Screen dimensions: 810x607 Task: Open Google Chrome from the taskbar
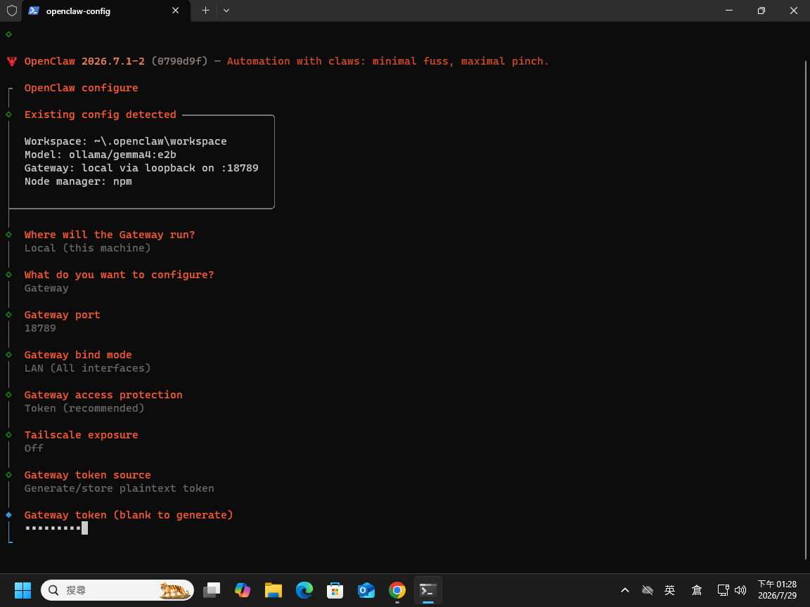click(397, 590)
